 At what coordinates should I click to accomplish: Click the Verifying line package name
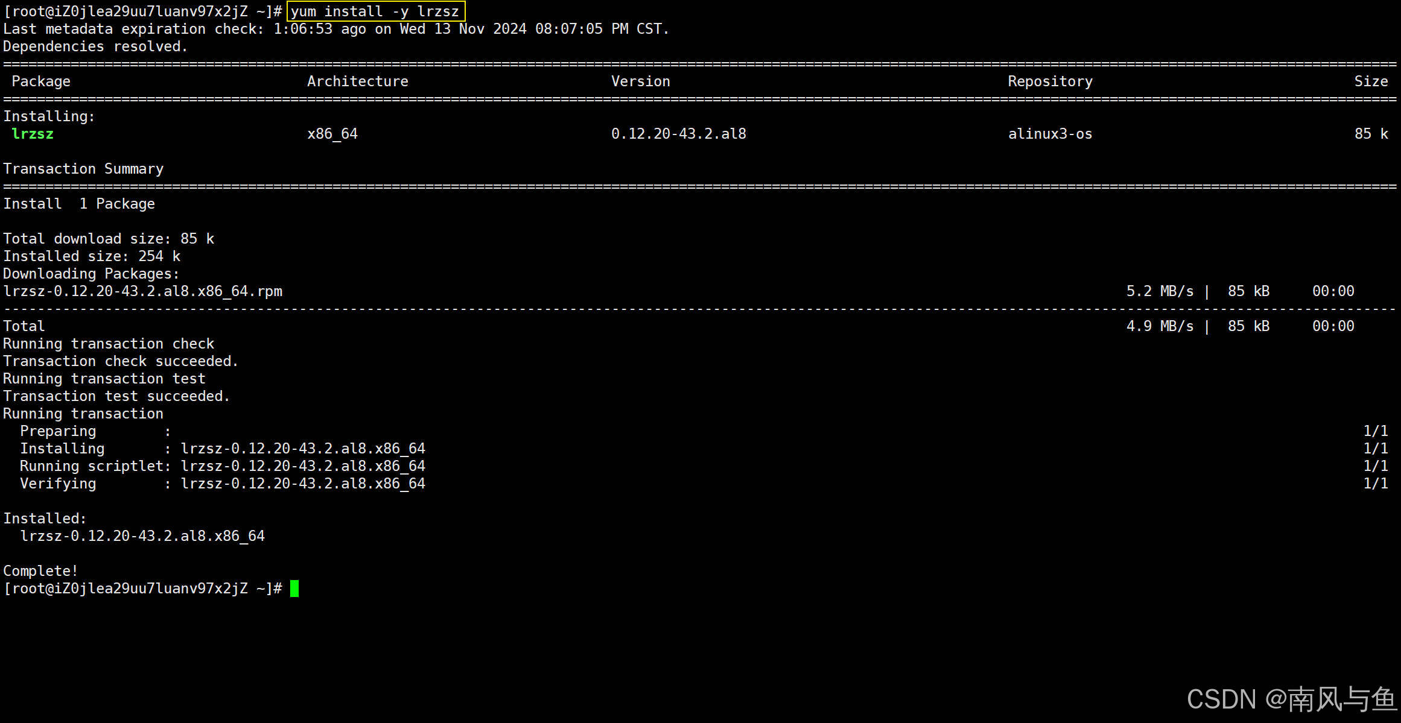[303, 484]
